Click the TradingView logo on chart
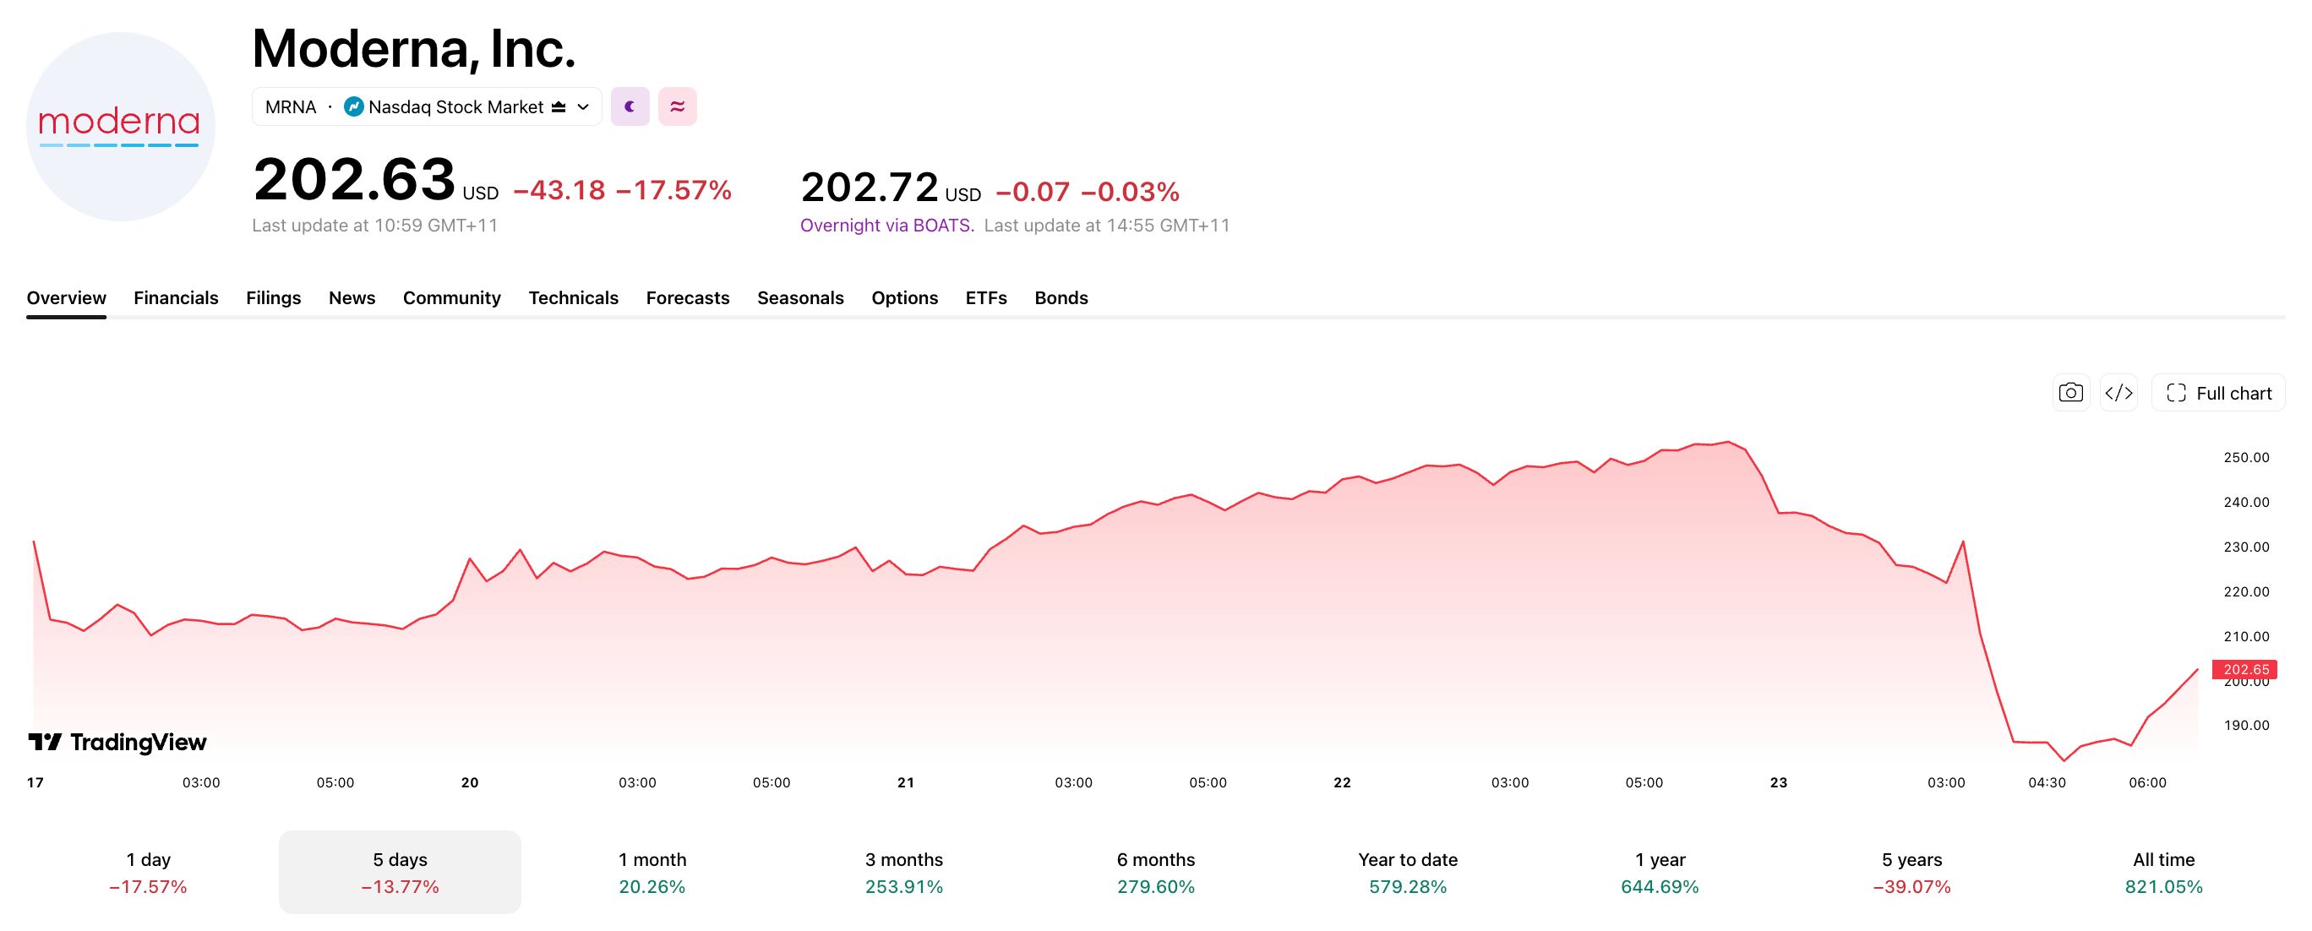 coord(117,742)
